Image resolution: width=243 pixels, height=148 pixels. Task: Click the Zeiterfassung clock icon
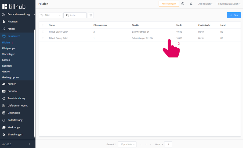[x=4, y=120]
